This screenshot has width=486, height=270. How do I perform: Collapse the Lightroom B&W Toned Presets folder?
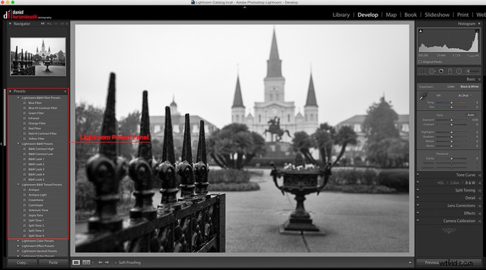click(18, 184)
